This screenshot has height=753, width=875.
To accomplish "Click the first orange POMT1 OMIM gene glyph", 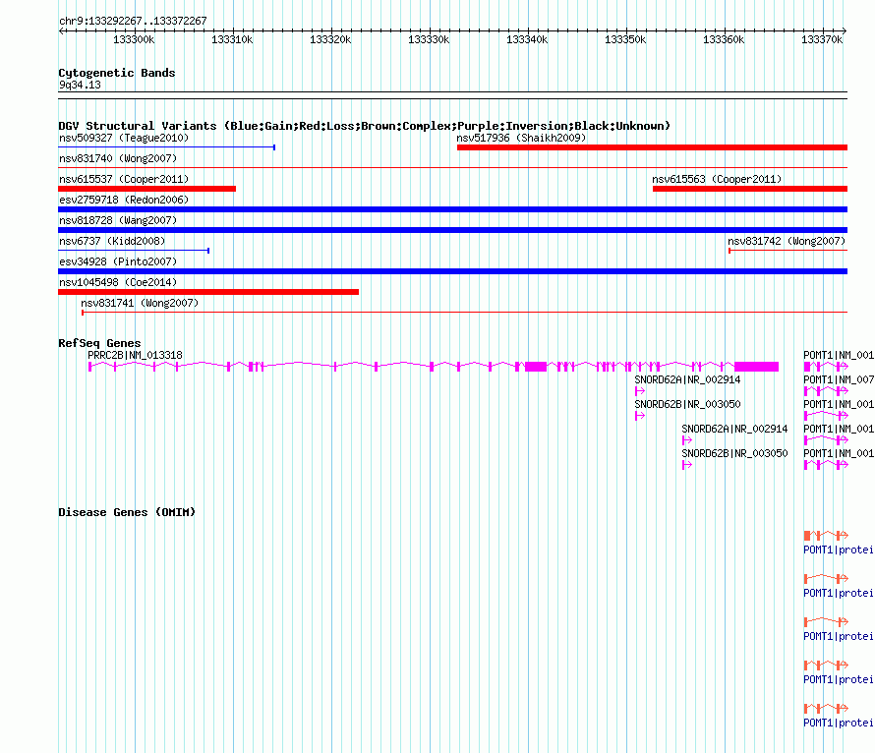I will pos(826,536).
